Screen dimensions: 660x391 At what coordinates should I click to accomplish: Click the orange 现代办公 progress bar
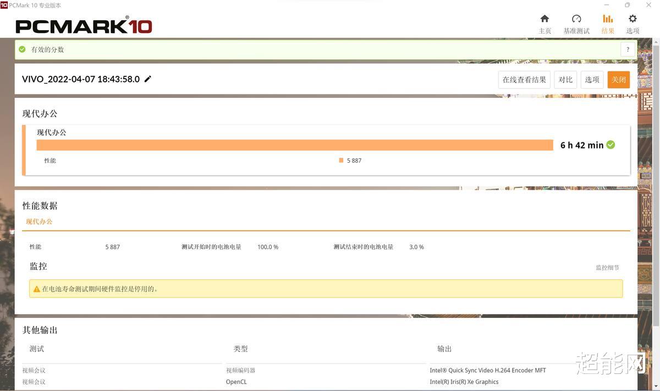tap(295, 145)
